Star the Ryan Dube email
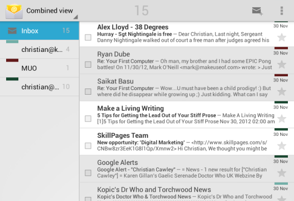The width and height of the screenshot is (294, 201). [x=282, y=65]
